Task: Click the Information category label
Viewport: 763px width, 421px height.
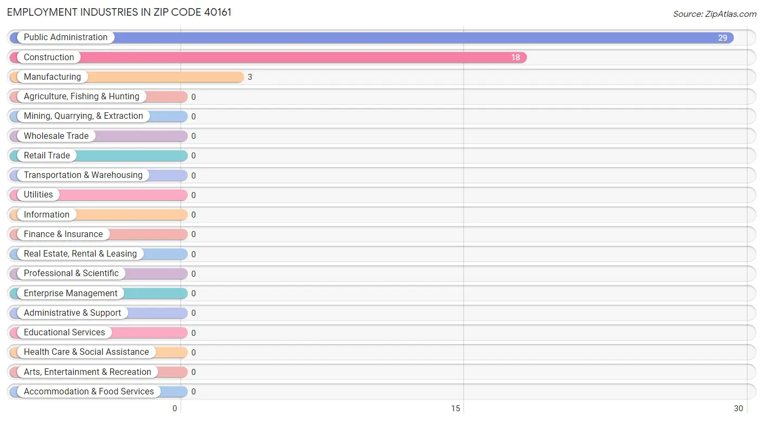Action: tap(46, 214)
